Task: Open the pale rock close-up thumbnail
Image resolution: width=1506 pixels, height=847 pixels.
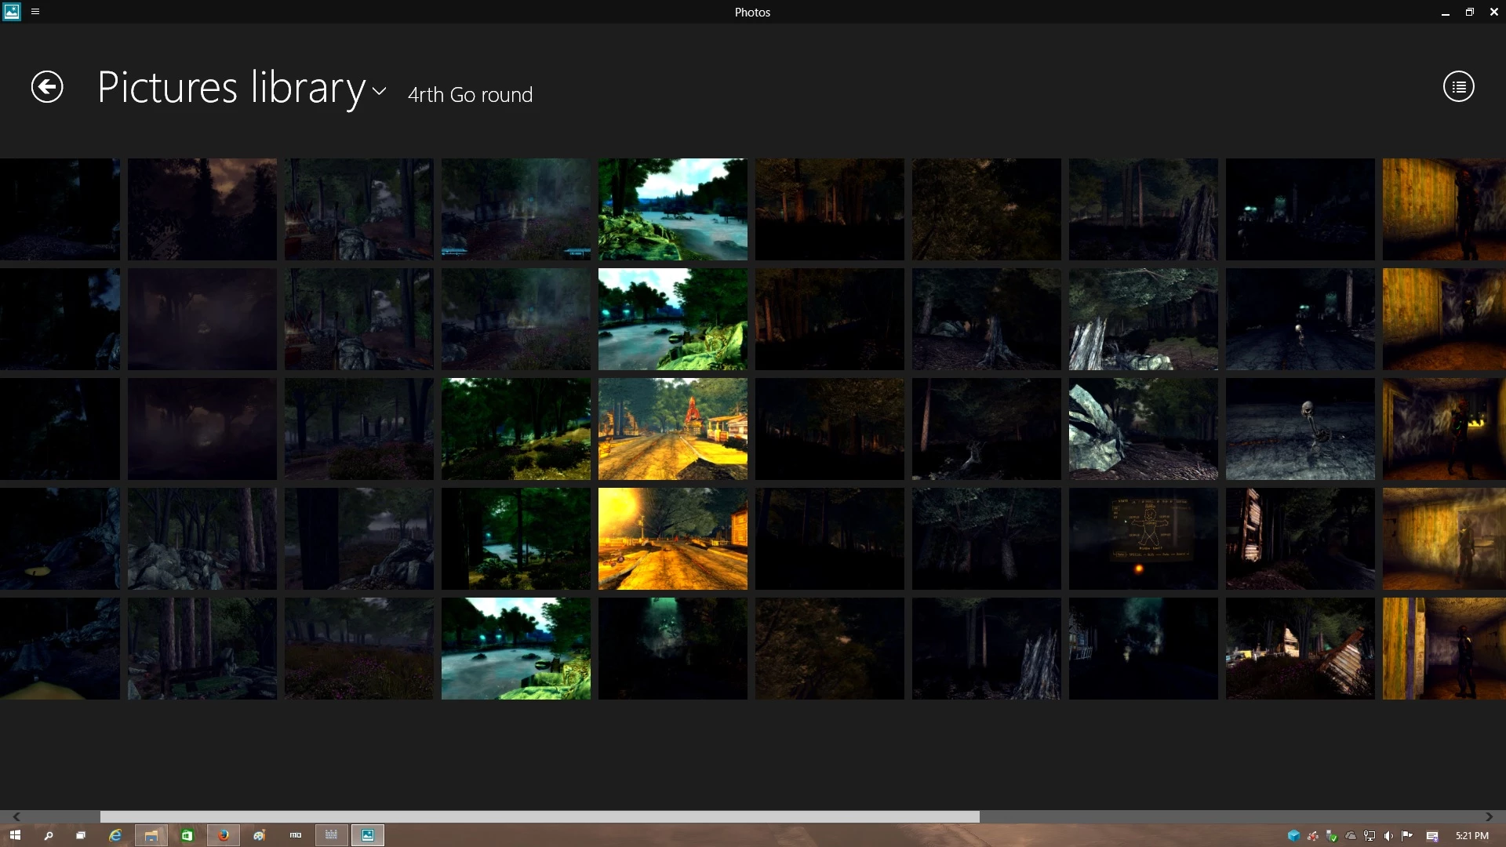Action: point(1144,429)
